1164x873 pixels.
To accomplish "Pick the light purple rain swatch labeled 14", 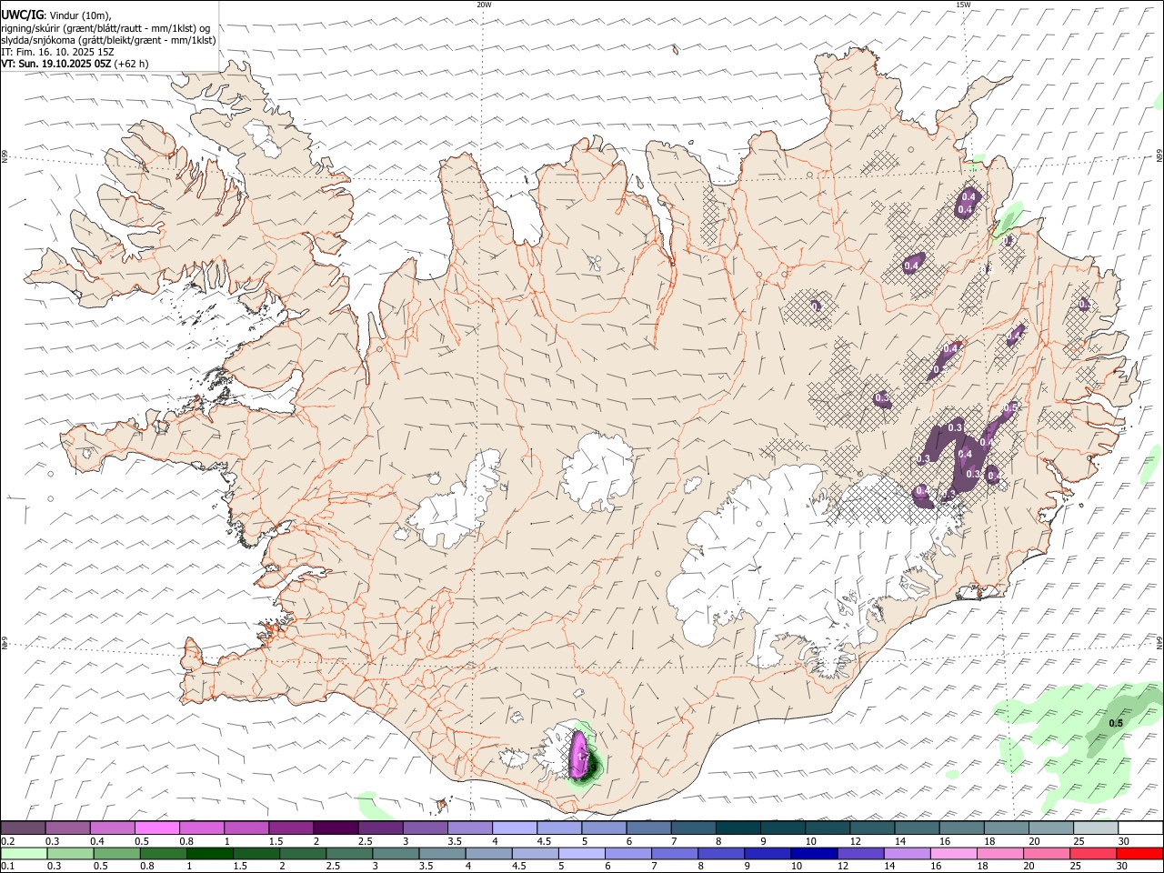I will 907,853.
